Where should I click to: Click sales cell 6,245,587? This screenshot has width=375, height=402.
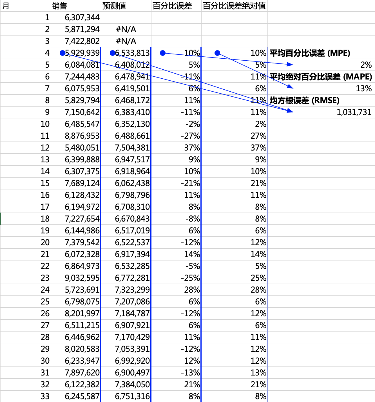click(76, 396)
